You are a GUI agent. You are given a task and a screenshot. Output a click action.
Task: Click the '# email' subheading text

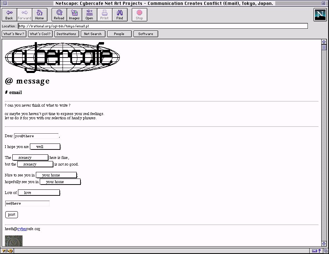(13, 92)
